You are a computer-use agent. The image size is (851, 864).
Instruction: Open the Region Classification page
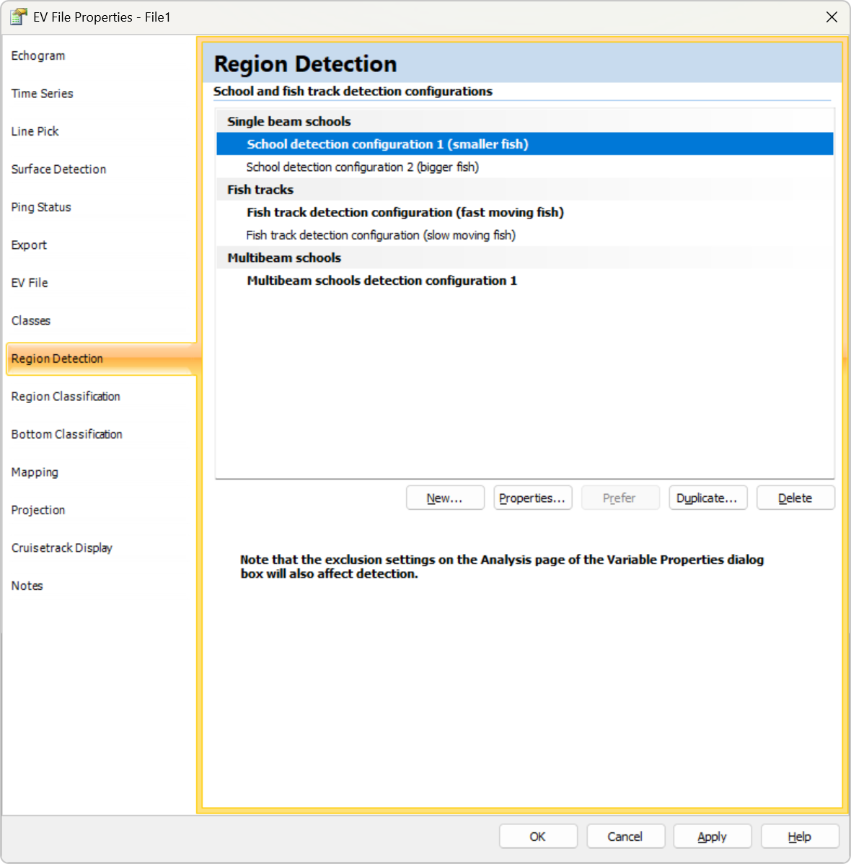coord(66,397)
